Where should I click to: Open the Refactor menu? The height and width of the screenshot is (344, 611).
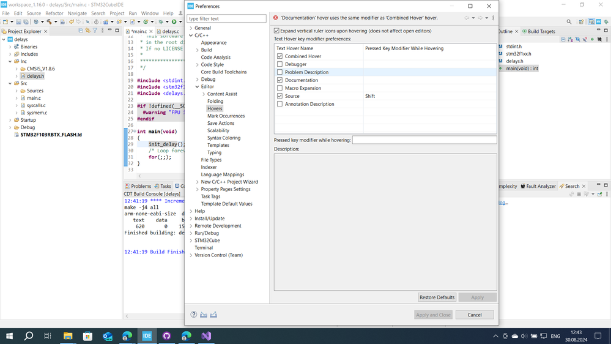click(54, 13)
